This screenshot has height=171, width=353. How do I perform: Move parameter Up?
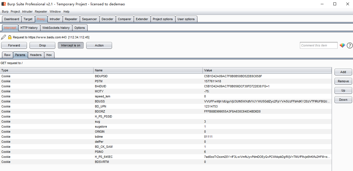pyautogui.click(x=343, y=90)
